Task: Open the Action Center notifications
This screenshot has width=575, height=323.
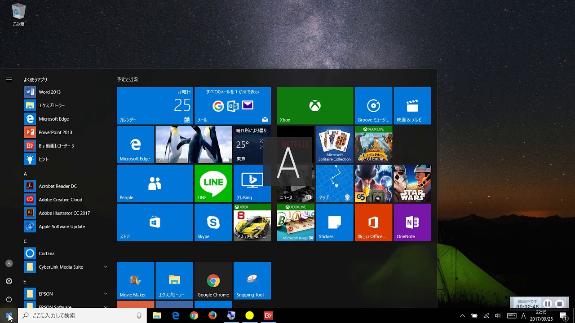Action: point(563,316)
